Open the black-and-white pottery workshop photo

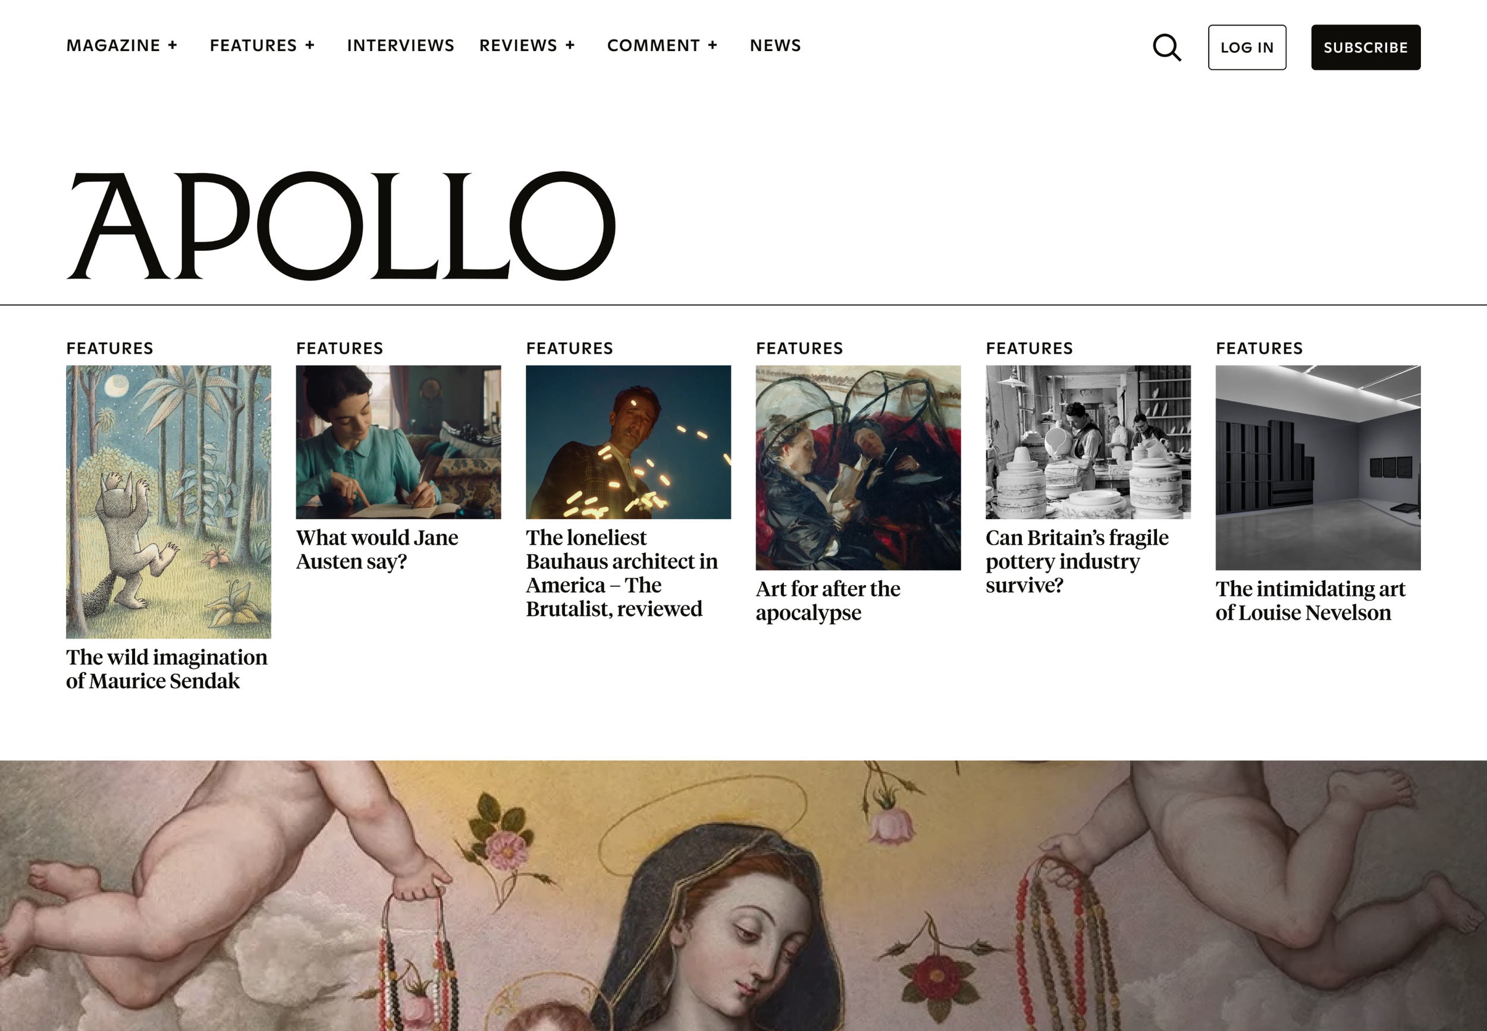[1088, 442]
